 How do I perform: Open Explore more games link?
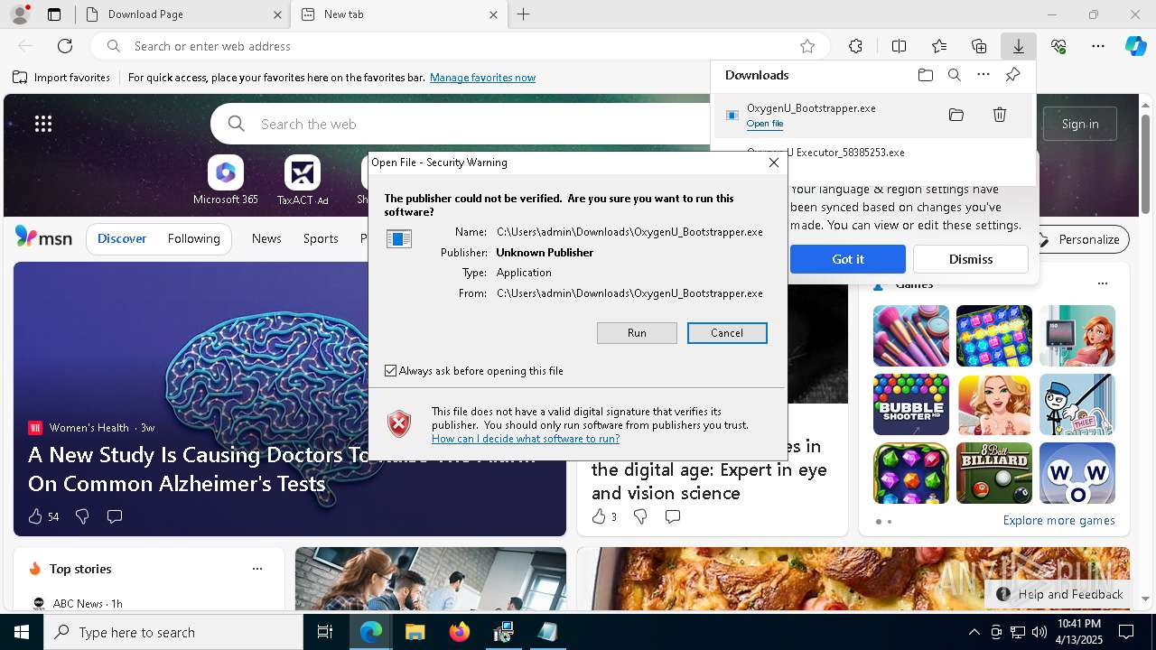click(x=1058, y=521)
